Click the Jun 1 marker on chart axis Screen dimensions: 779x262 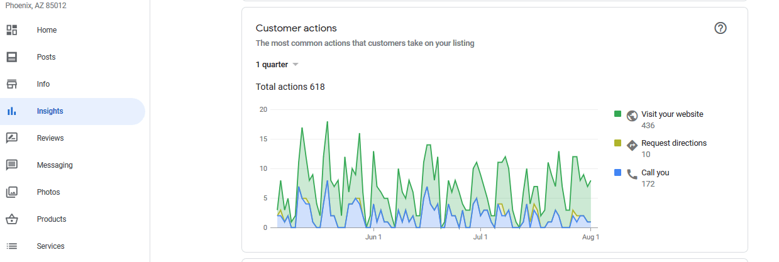tap(373, 237)
